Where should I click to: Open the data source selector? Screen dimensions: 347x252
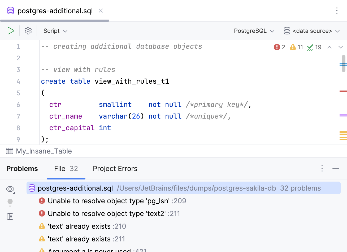click(x=312, y=31)
